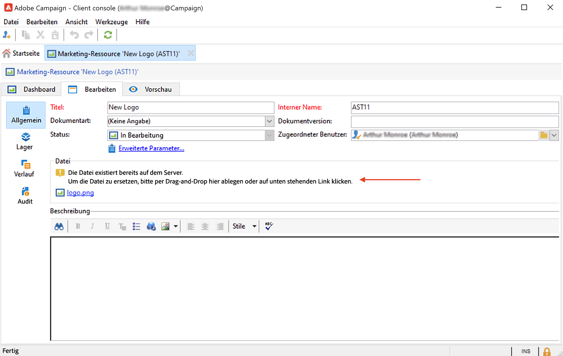Screen dimensions: 563x356
Task: Click the logo.png file link
Action: [80, 193]
